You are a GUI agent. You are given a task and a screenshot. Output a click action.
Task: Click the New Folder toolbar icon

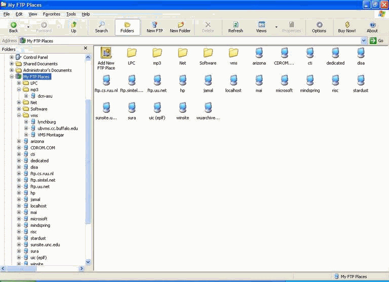(x=180, y=27)
